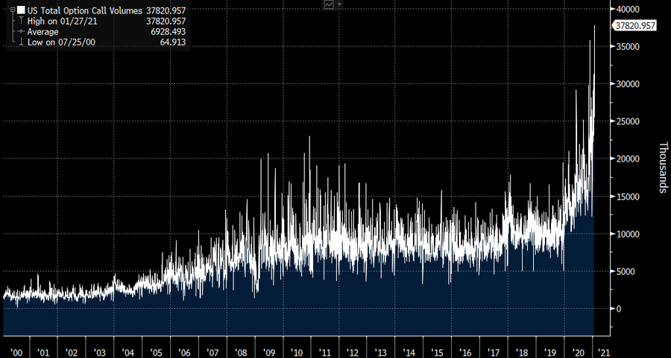Click the line chart icon at top center

click(x=329, y=4)
